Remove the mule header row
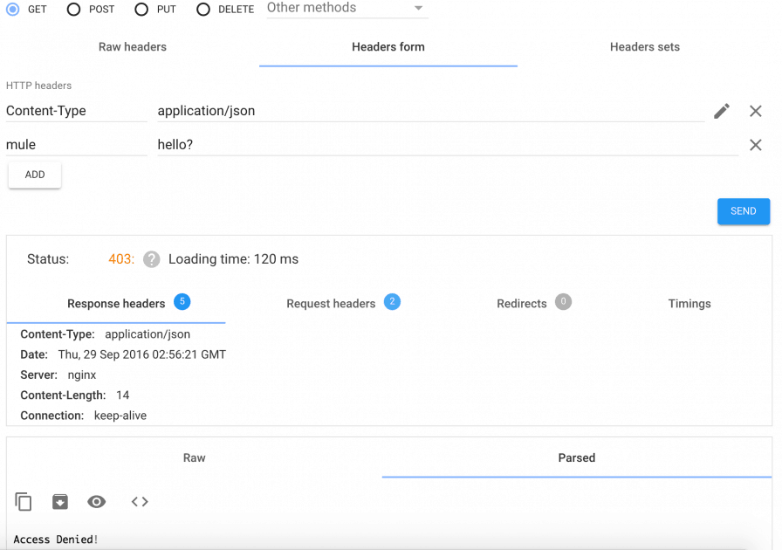 click(x=756, y=145)
